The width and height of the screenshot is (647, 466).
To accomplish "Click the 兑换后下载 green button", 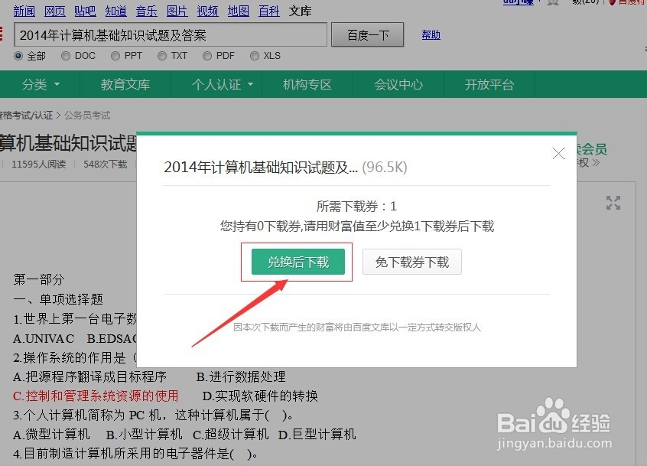I will tap(298, 262).
